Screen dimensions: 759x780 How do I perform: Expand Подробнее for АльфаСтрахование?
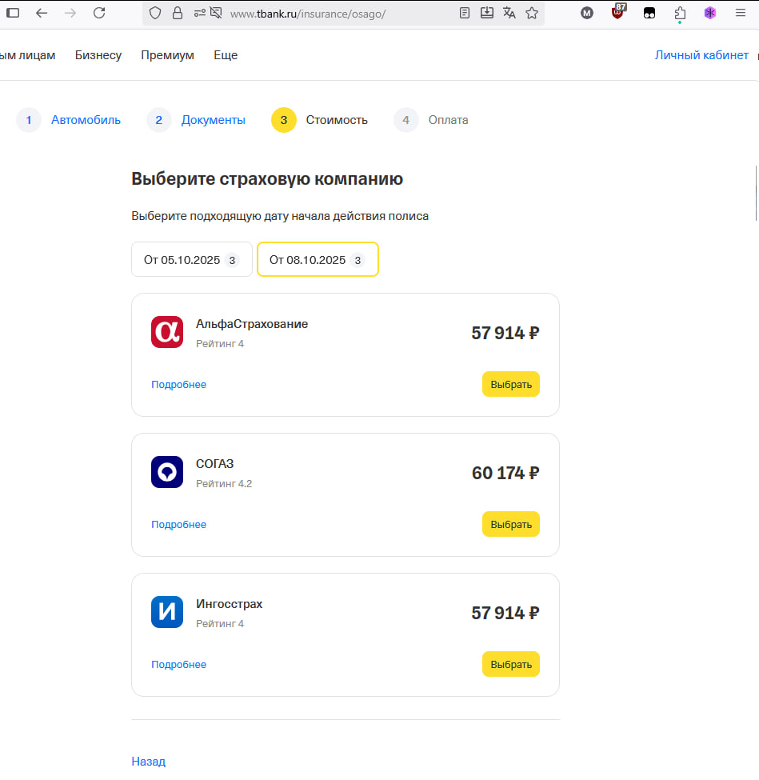point(178,385)
